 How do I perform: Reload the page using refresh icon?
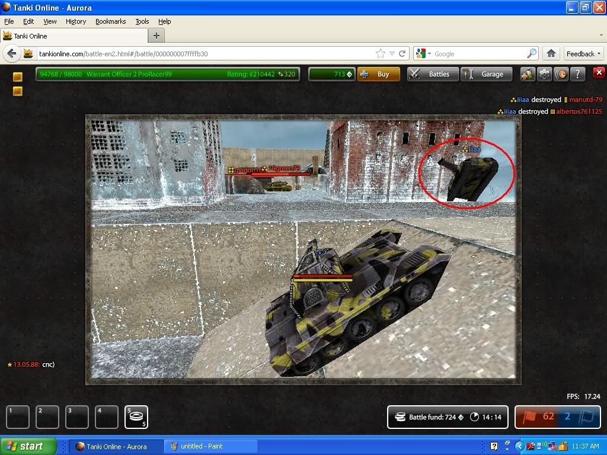pyautogui.click(x=402, y=53)
